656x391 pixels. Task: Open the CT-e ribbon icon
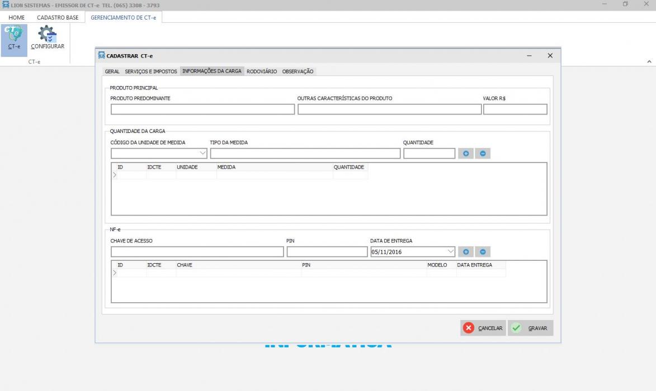[14, 40]
